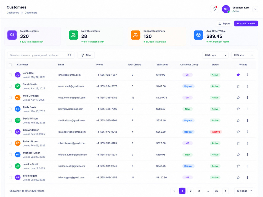The width and height of the screenshot is (263, 197).
Task: Click the search magnifier icon
Action: (70, 55)
